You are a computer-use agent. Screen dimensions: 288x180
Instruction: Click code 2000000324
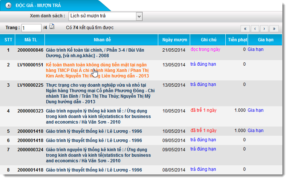[30, 150]
